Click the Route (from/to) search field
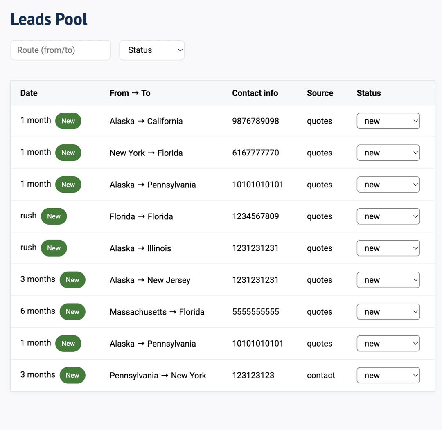This screenshot has width=442, height=430. [x=61, y=50]
